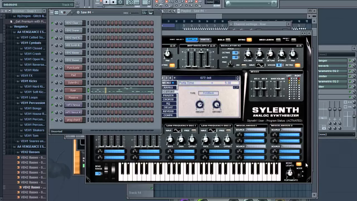Click the Sylenth1 PORTAMENTO knob

pyautogui.click(x=290, y=173)
